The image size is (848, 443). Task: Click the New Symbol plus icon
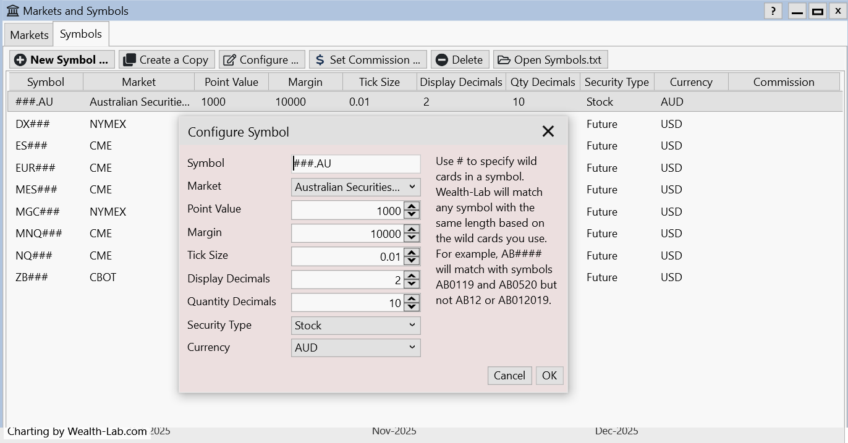[20, 60]
